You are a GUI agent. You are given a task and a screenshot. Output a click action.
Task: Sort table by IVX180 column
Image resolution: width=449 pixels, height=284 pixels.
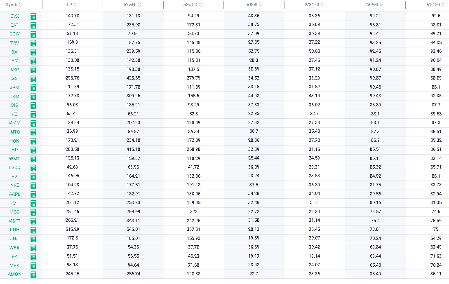pyautogui.click(x=314, y=5)
